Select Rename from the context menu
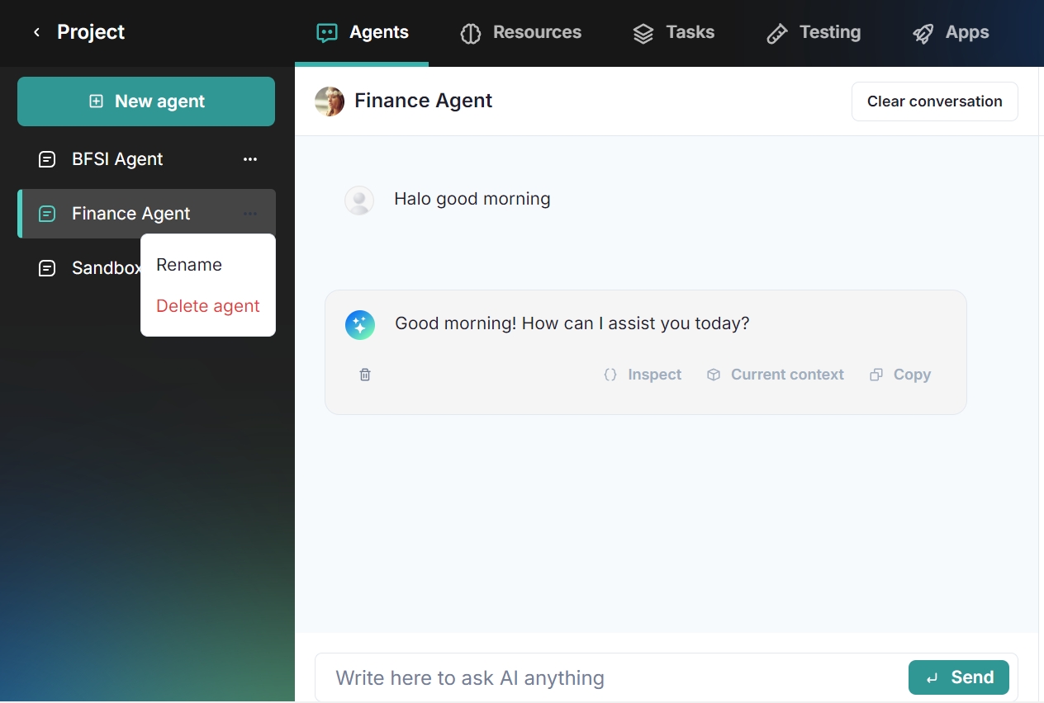1044x703 pixels. coord(189,265)
